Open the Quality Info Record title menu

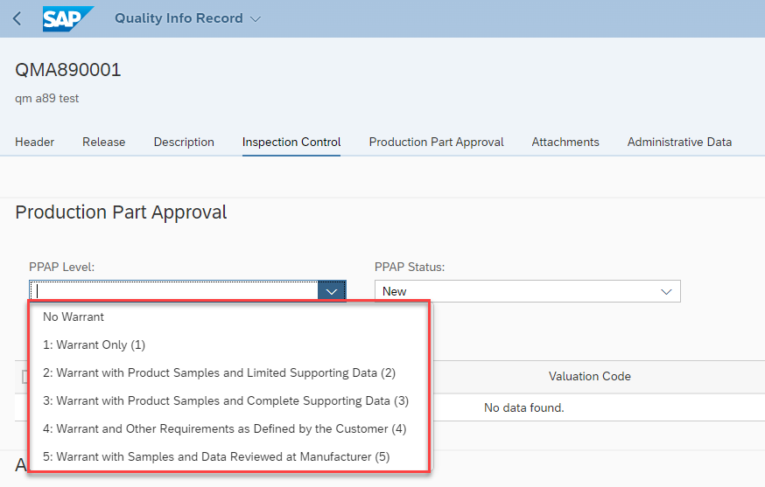coord(187,18)
